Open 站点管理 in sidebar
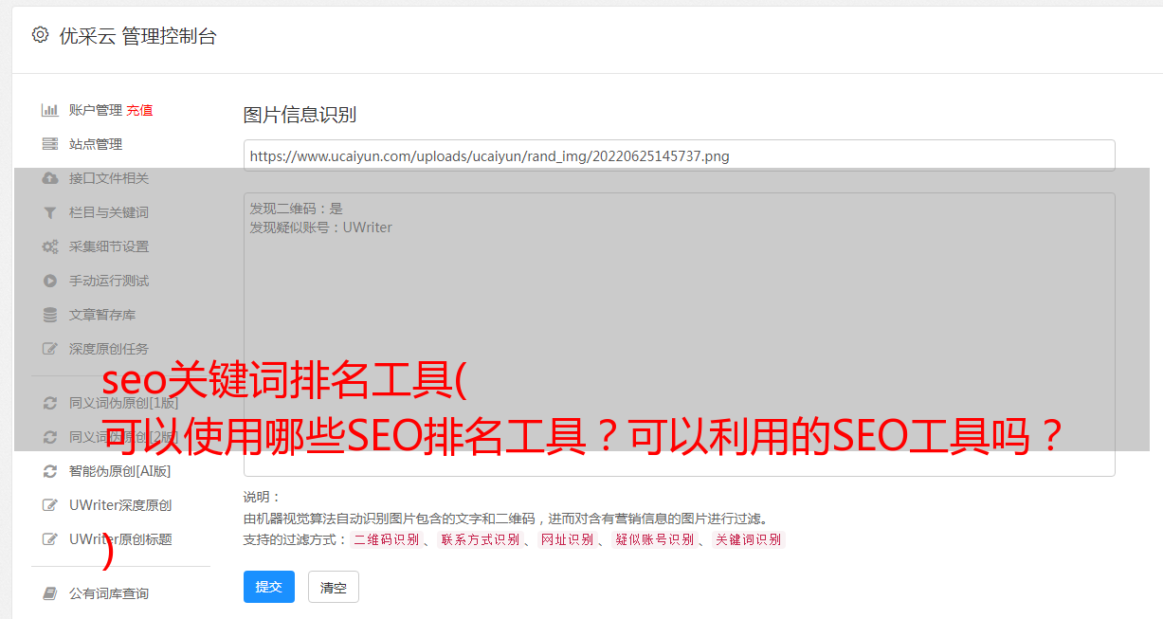Screen dimensions: 1163x619 96,144
